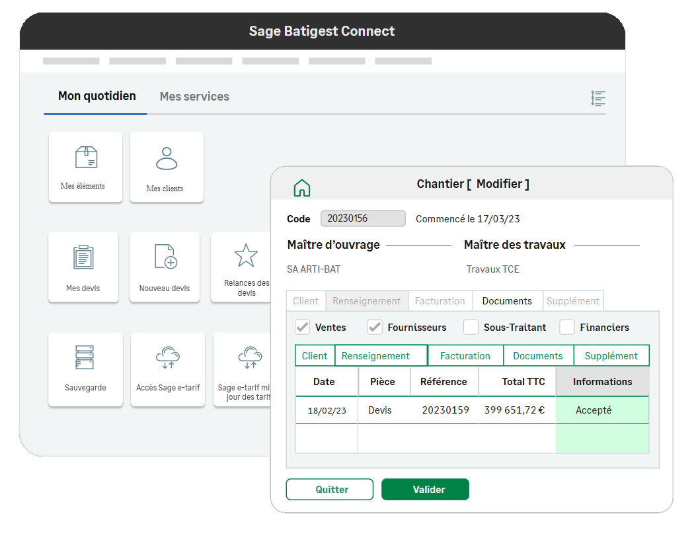Viewport: 696px width, 538px height.
Task: Enable the Sous-Traitant checkbox
Action: pos(471,327)
